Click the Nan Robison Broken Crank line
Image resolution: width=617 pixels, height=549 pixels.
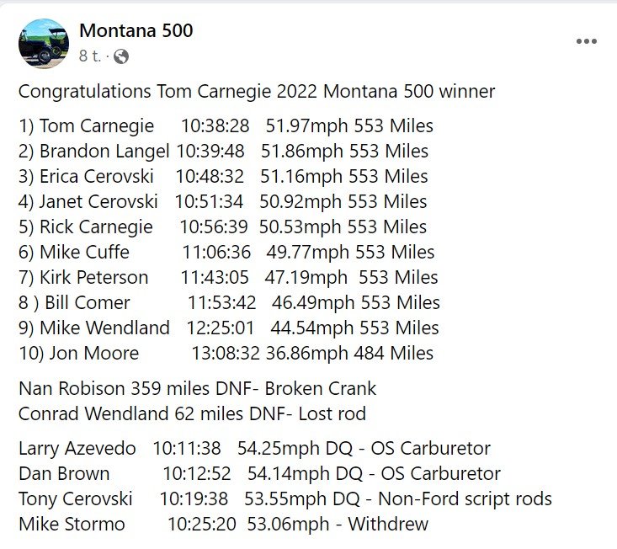pyautogui.click(x=197, y=389)
